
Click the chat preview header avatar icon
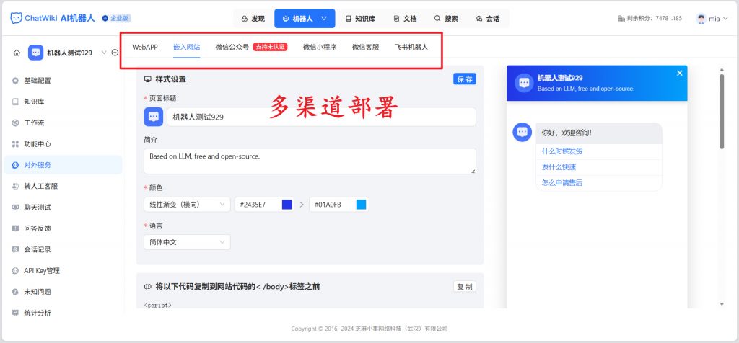point(524,83)
